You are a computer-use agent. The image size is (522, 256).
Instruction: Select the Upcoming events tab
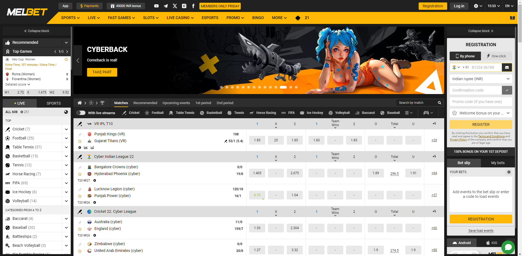click(176, 103)
